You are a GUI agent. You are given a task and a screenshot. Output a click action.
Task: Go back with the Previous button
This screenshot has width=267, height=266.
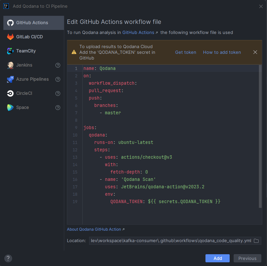(x=247, y=258)
